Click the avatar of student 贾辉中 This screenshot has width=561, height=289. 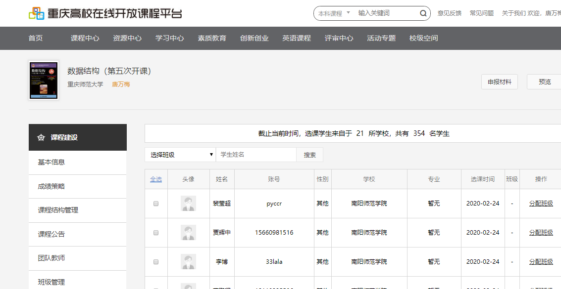click(x=188, y=233)
